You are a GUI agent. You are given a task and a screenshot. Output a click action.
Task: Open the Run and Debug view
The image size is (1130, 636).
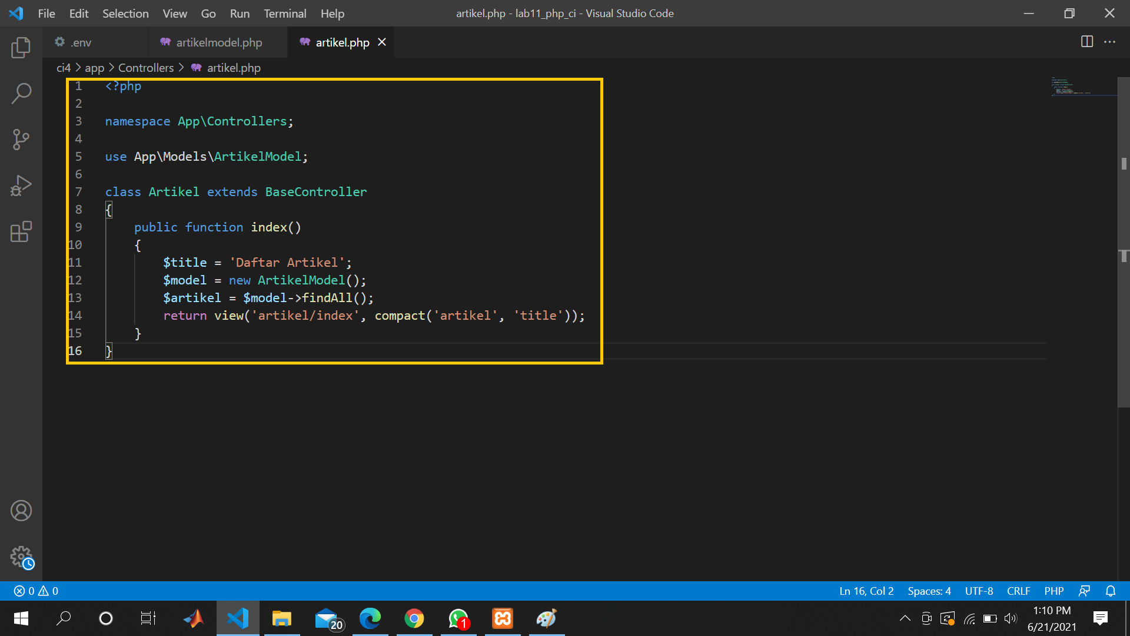21,185
